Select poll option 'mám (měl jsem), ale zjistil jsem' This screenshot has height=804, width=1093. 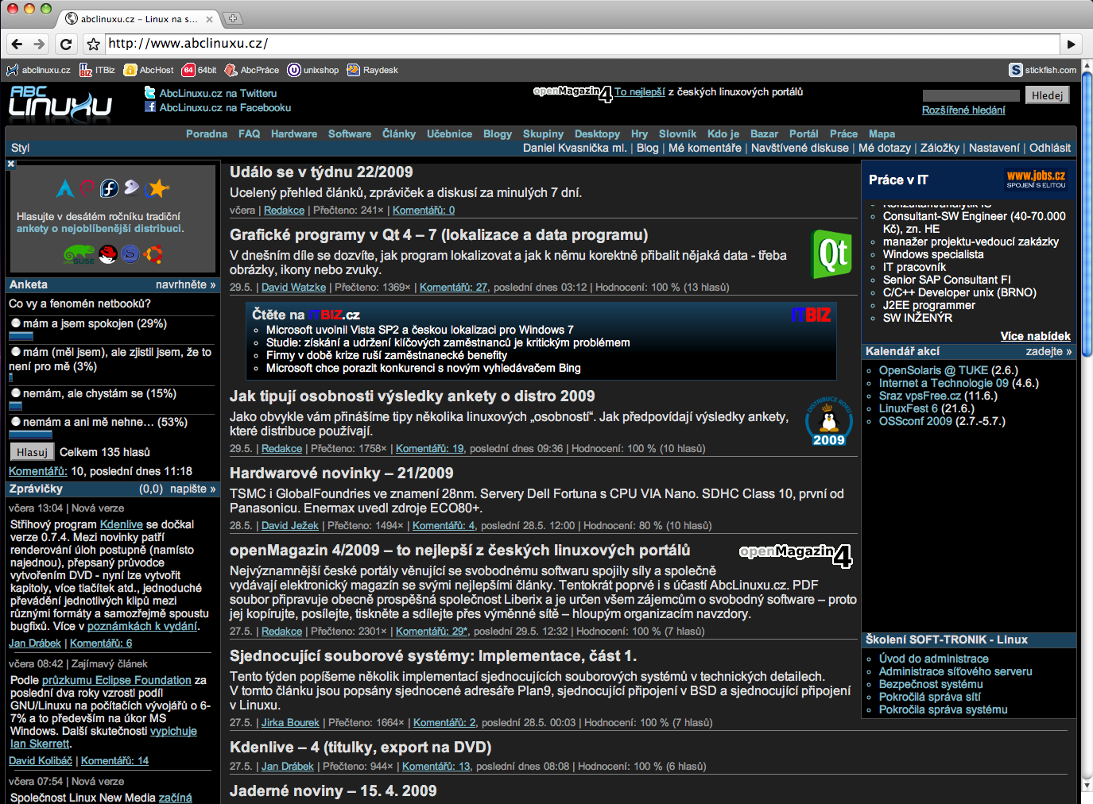pyautogui.click(x=16, y=352)
